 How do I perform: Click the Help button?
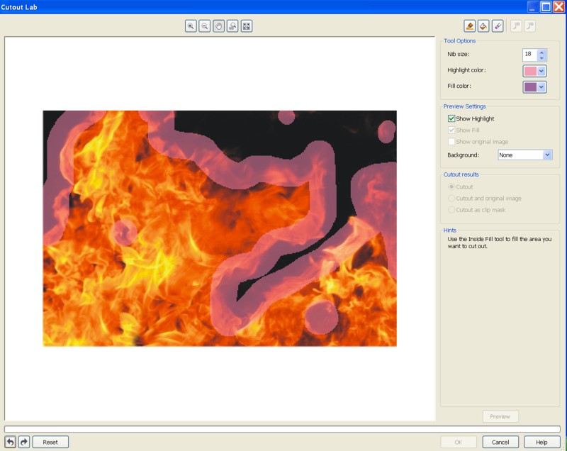[541, 442]
